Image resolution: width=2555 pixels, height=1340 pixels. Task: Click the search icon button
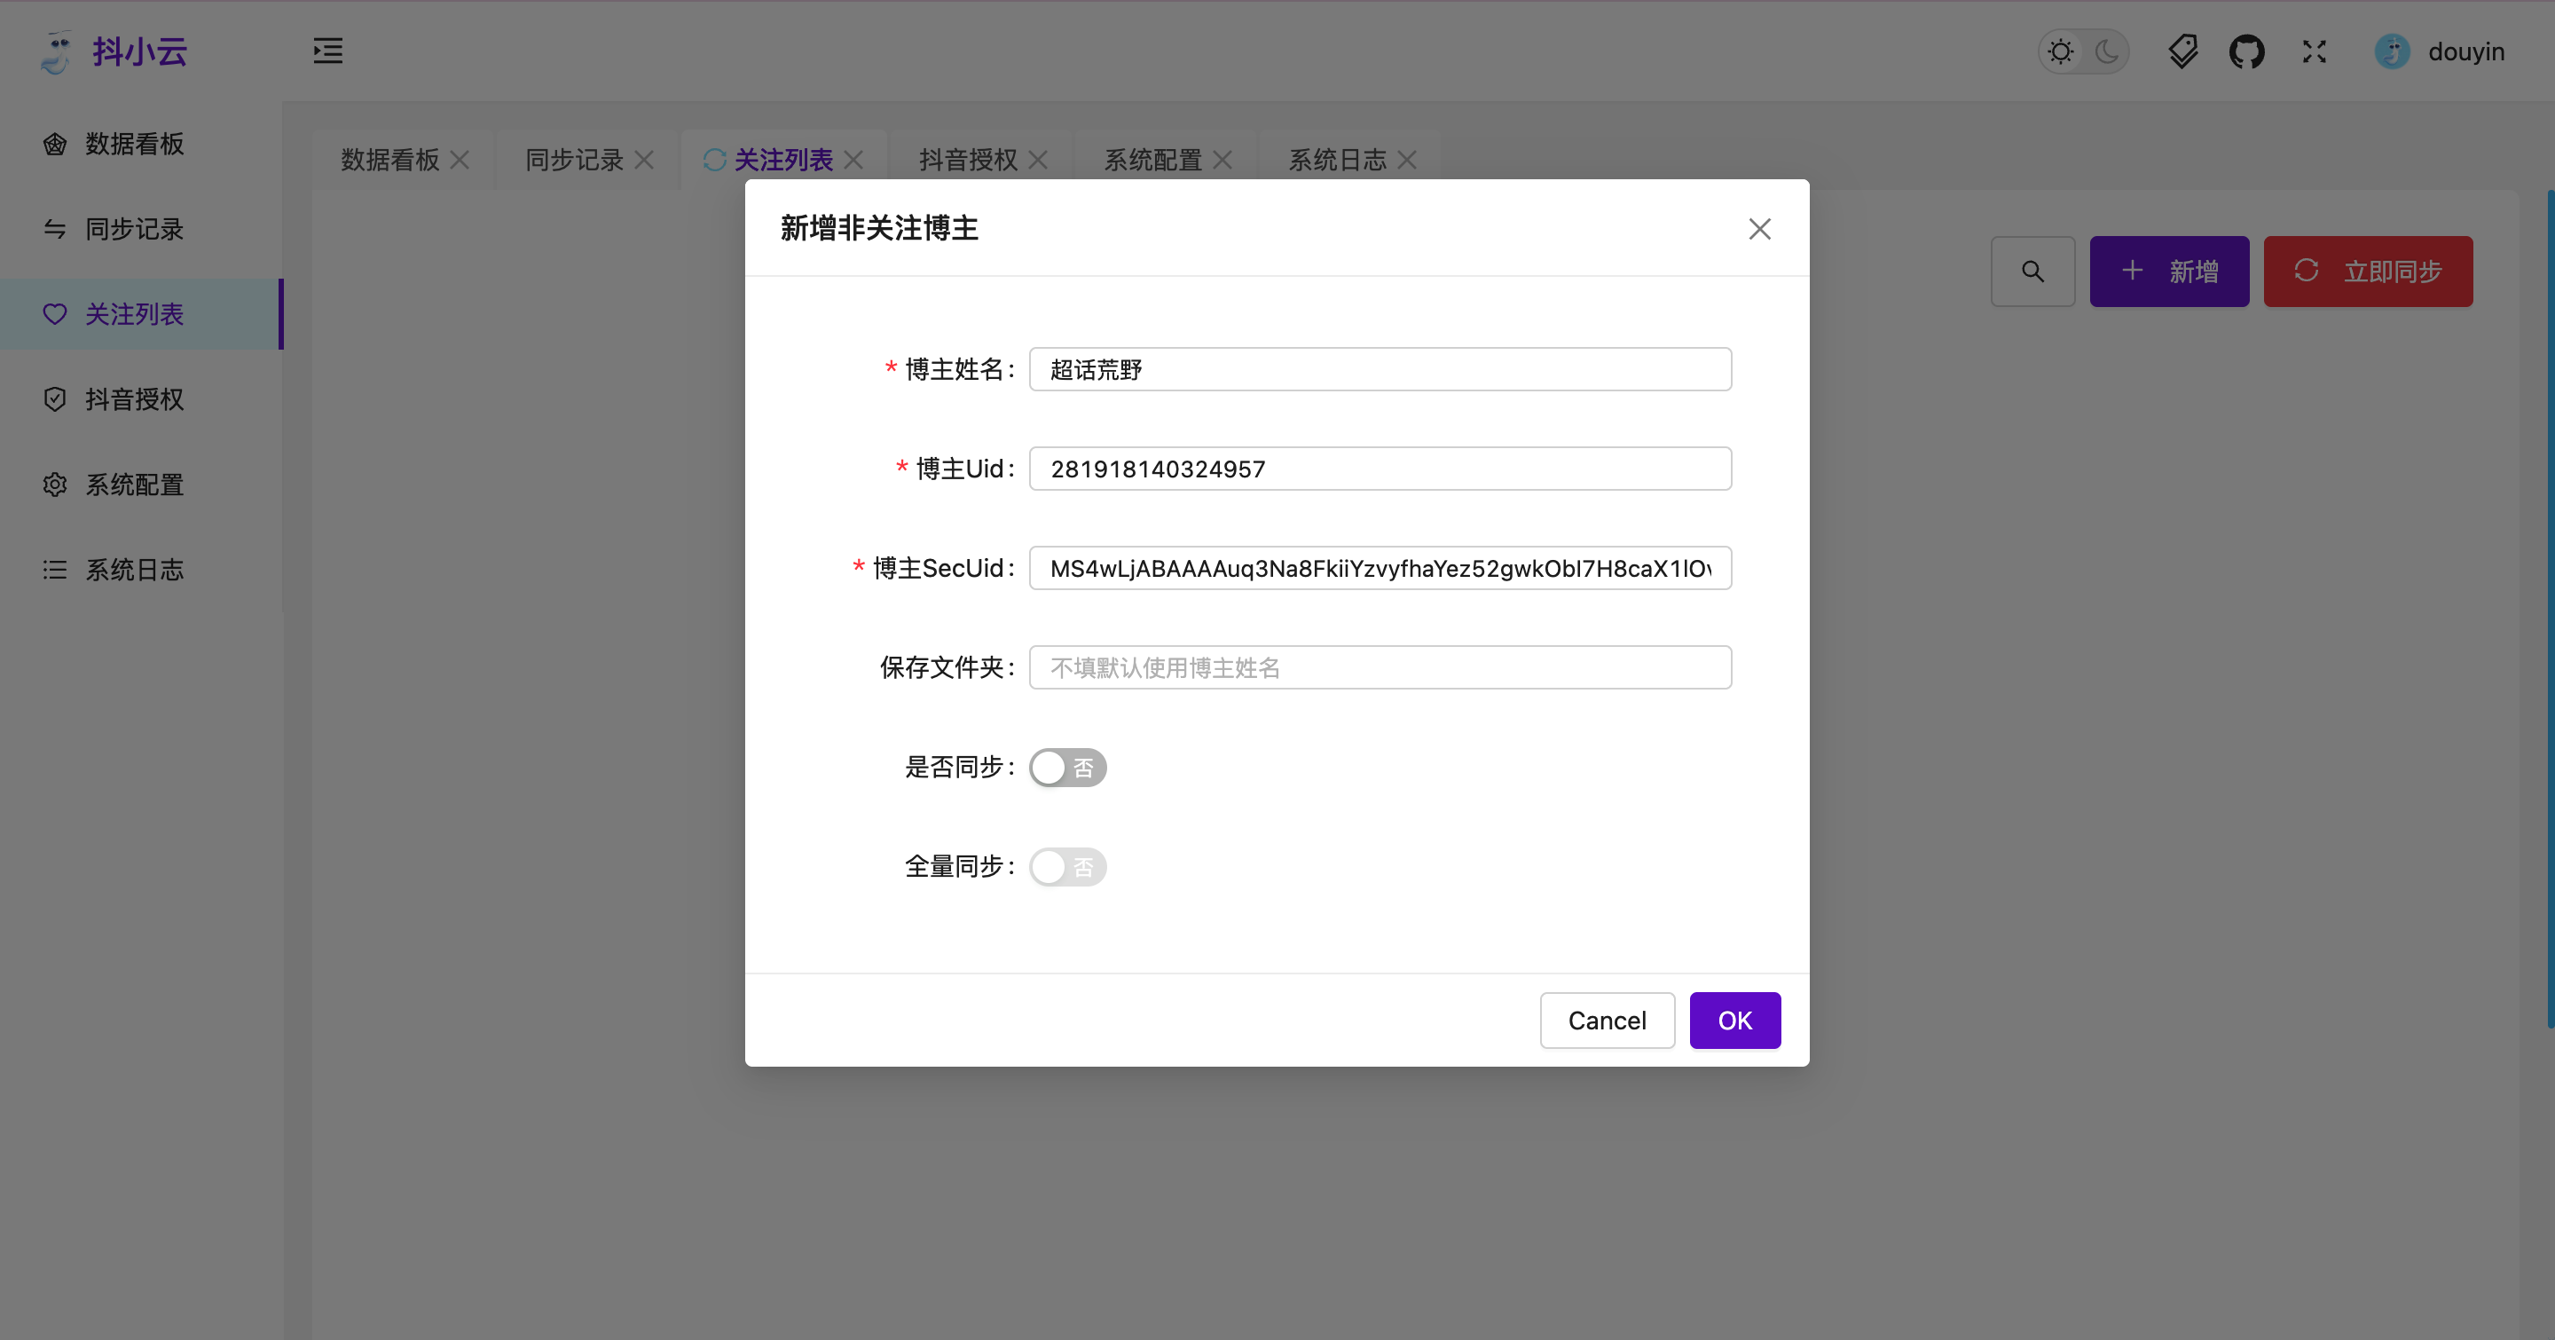(x=2032, y=271)
